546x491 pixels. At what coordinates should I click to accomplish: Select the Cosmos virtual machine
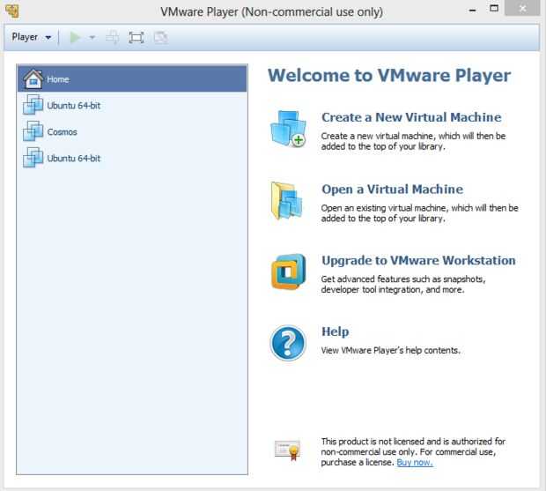(132, 131)
